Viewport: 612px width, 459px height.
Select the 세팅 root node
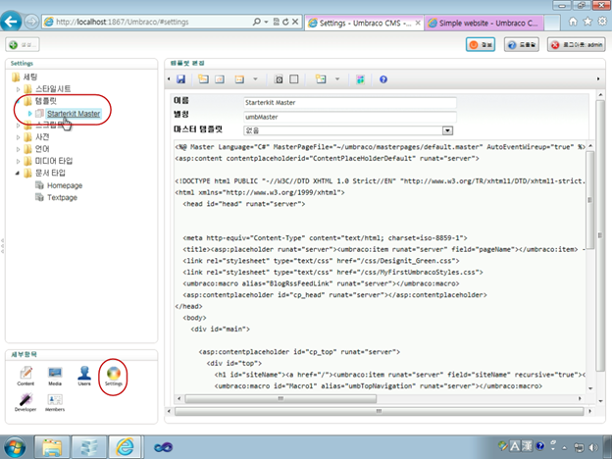click(x=30, y=76)
